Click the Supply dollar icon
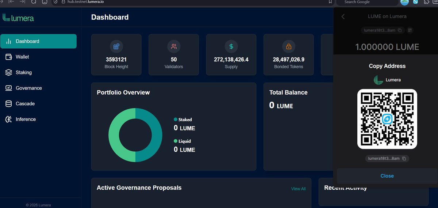Screen dimensions: 438x208 [x=231, y=46]
